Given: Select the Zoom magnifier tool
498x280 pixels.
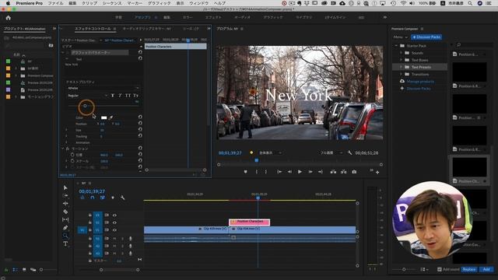Looking at the screenshot, I should click(65, 236).
